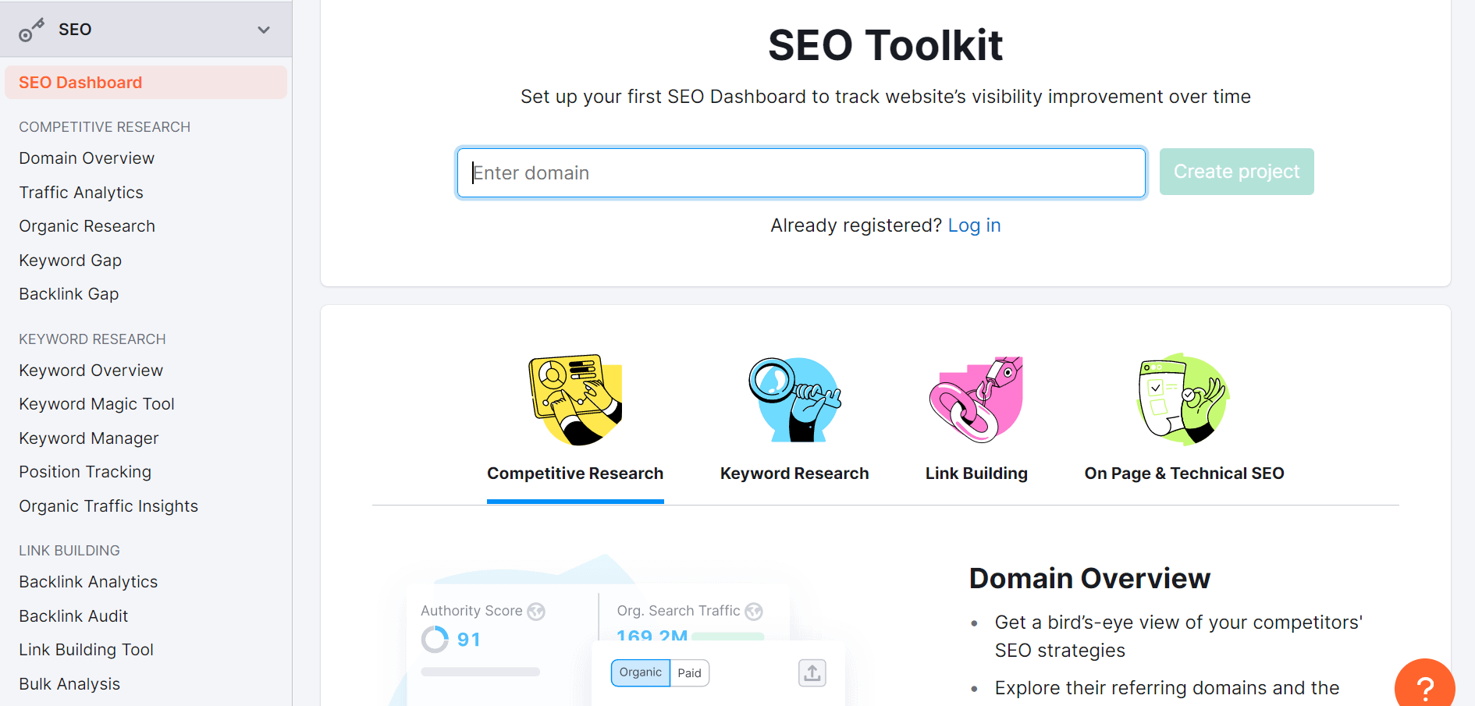Click the Authority Score progress bar
Image resolution: width=1475 pixels, height=706 pixels.
(x=480, y=672)
